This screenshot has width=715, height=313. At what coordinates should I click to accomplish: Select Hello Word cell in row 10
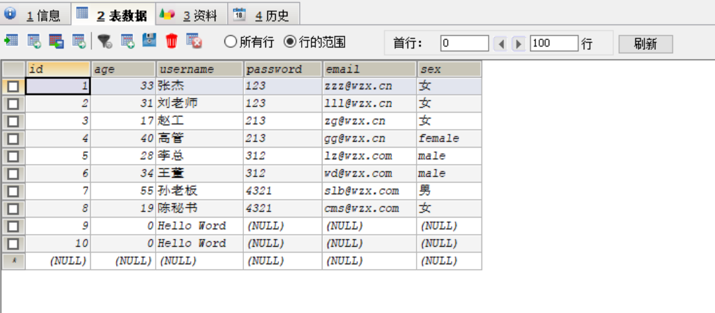tap(199, 243)
